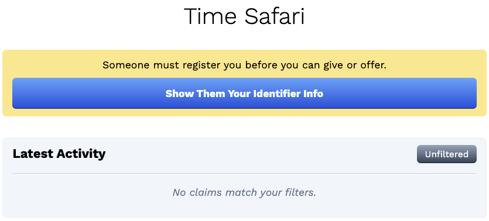The height and width of the screenshot is (221, 489).
Task: Click the word 'Time' in the page title
Action: [x=211, y=16]
